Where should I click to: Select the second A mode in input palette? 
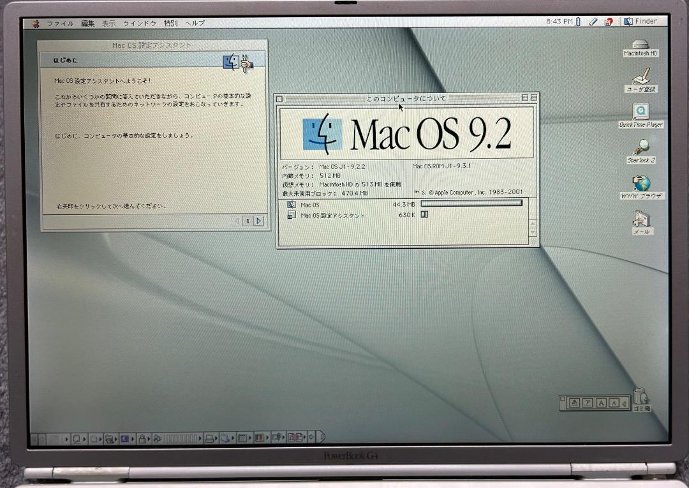point(614,403)
